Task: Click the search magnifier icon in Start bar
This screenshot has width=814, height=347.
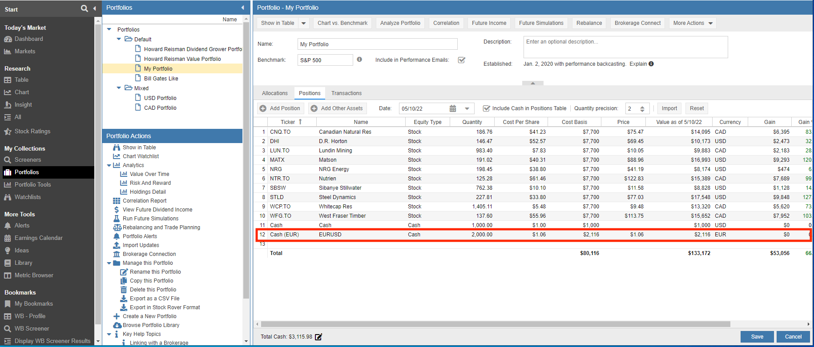Action: click(84, 8)
